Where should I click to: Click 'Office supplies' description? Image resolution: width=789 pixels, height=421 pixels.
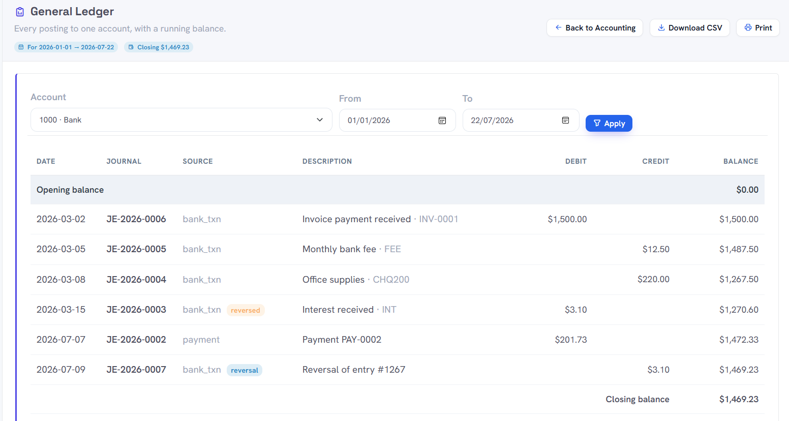(x=333, y=280)
